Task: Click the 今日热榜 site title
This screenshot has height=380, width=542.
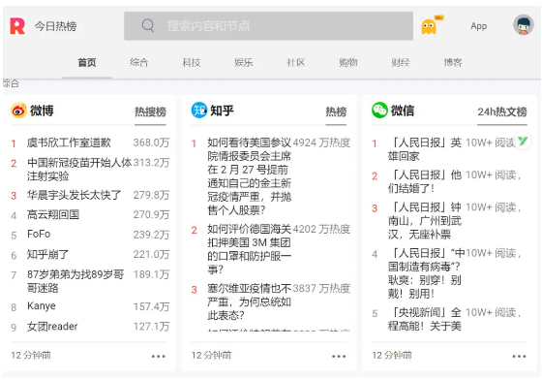Action: coord(56,26)
